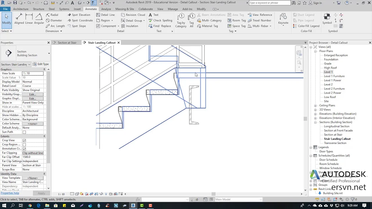Uncheck the Crop View checkbox

[24, 140]
